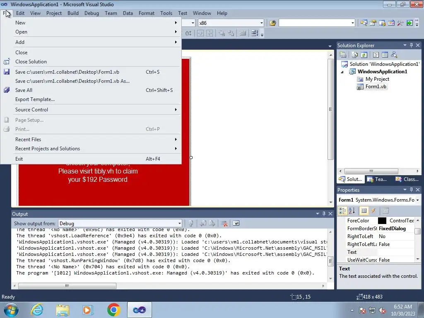
Task: Switch to Team Explorer tab
Action: click(378, 179)
